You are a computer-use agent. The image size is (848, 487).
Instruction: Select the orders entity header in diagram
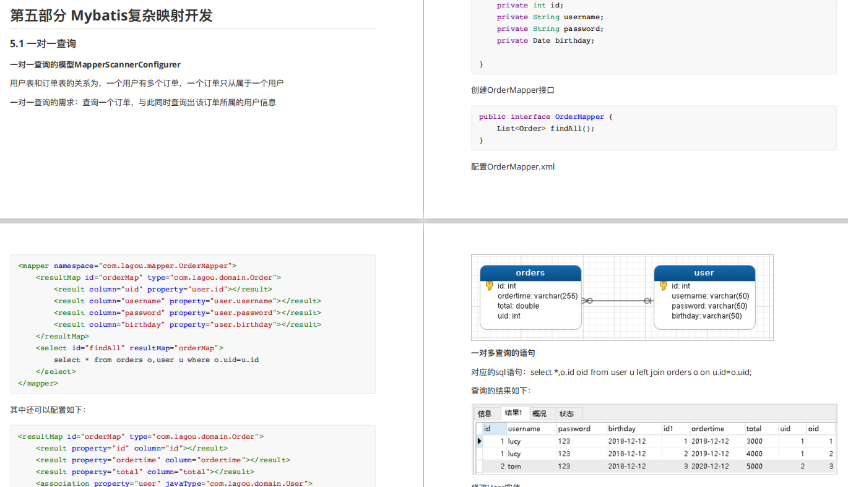[x=530, y=273]
